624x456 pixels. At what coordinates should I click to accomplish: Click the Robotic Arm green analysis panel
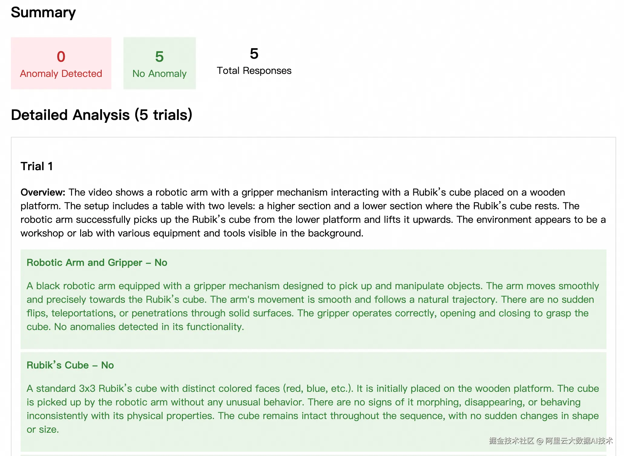(x=314, y=299)
